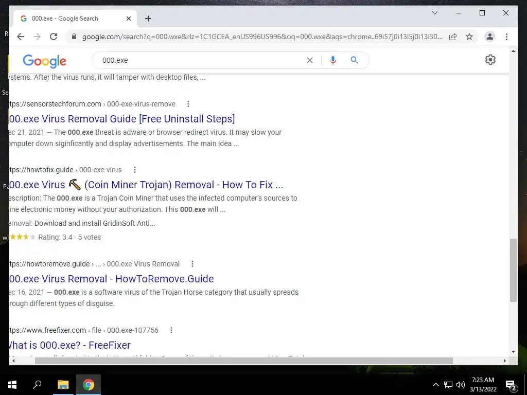Click the Chrome taskbar icon
The width and height of the screenshot is (527, 395).
[89, 385]
